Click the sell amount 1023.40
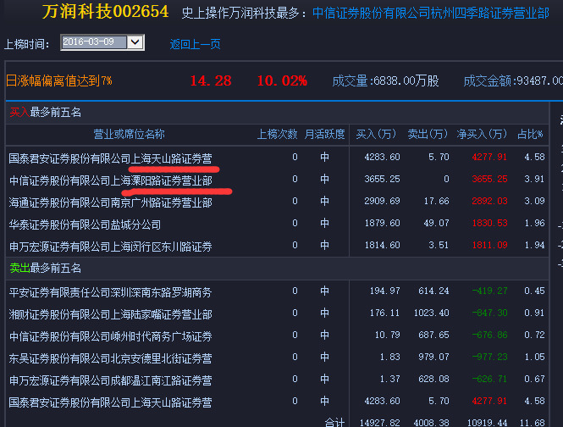The height and width of the screenshot is (427, 563). point(431,313)
